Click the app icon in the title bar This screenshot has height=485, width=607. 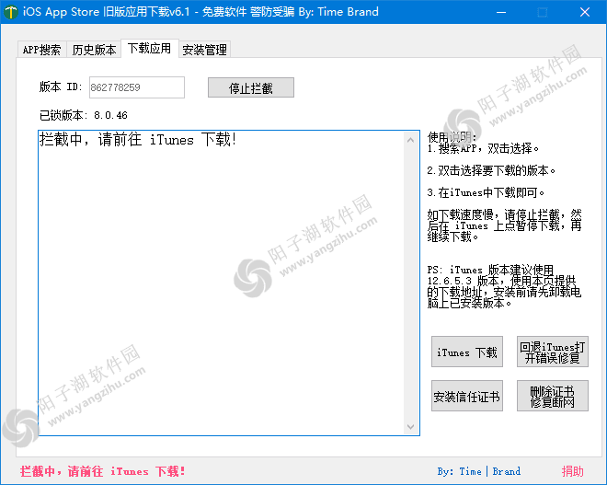coord(11,12)
